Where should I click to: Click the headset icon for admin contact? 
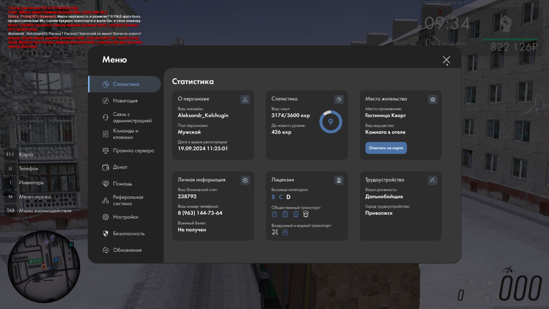(106, 118)
